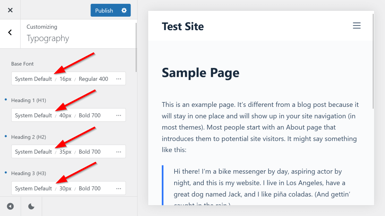Click the paragraph starting "This is an example page"
Viewport: 385px width, 216px height.
(260, 127)
